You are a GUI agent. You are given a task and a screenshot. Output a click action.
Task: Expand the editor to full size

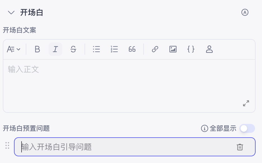coord(246,103)
